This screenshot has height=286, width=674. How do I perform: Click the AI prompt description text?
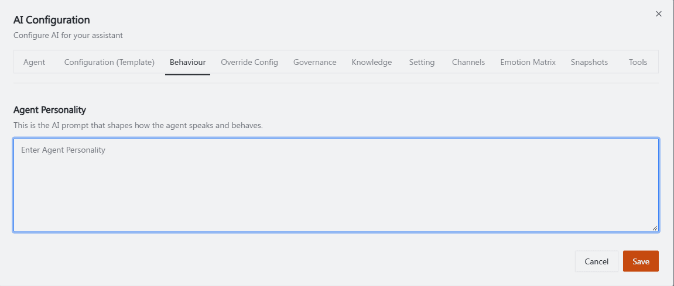click(x=138, y=126)
